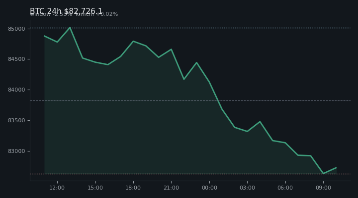
Task: Click the "84000" price axis label
Action: [x=16, y=90]
